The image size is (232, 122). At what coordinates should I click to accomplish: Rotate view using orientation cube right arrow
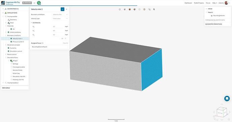point(229,112)
